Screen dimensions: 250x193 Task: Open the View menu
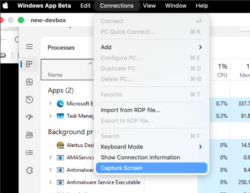pyautogui.click(x=149, y=6)
